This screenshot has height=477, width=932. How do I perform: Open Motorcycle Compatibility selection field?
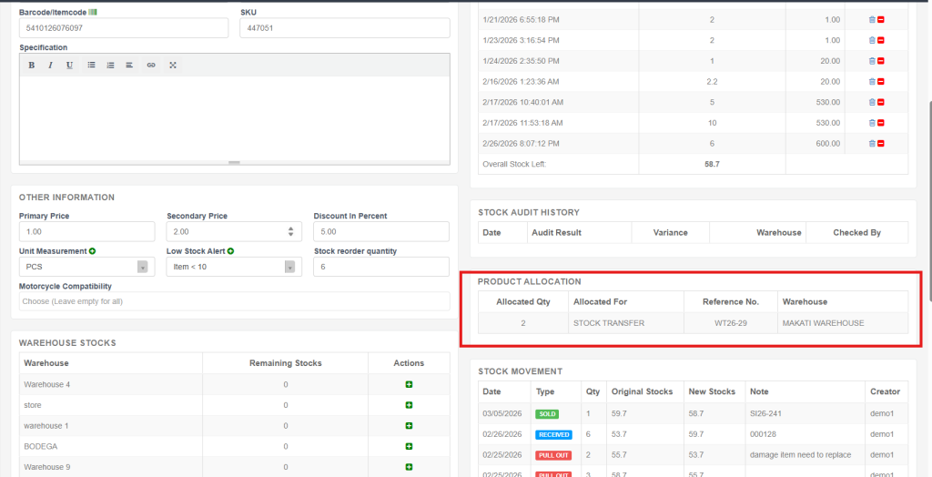coord(234,301)
